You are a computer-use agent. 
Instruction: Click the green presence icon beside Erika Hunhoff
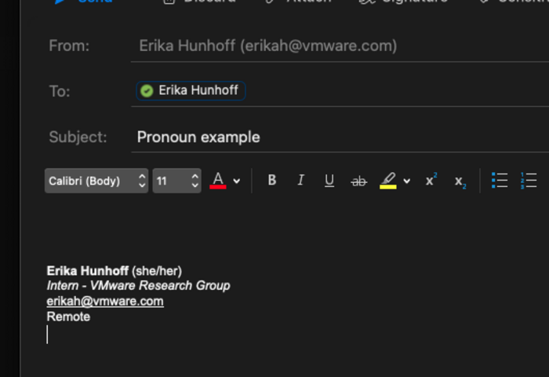[146, 90]
